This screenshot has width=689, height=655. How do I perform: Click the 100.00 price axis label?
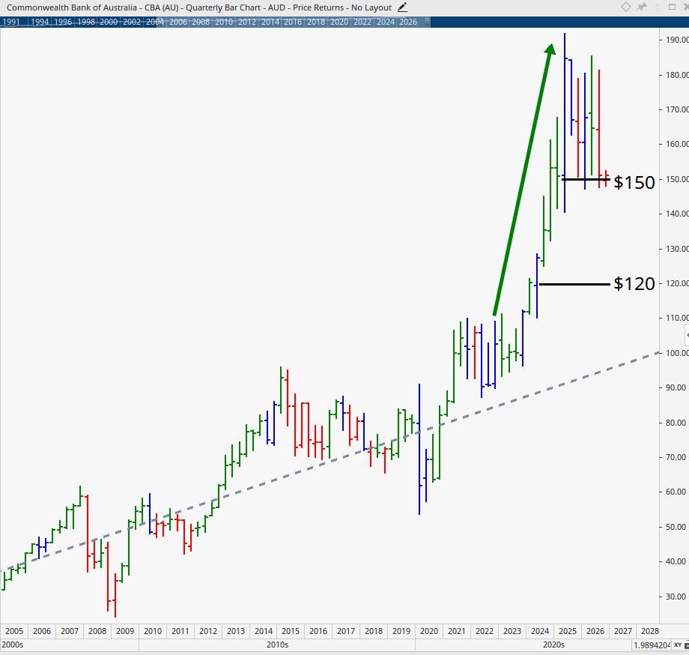point(677,353)
